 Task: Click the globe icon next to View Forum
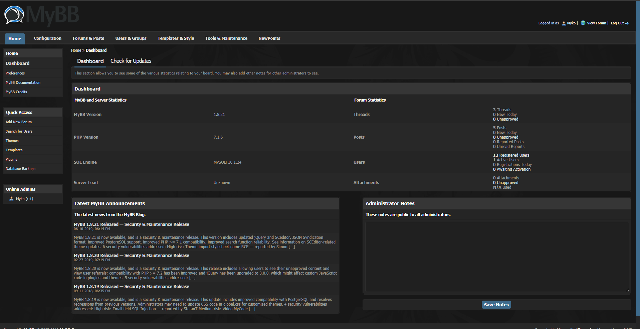pyautogui.click(x=583, y=23)
